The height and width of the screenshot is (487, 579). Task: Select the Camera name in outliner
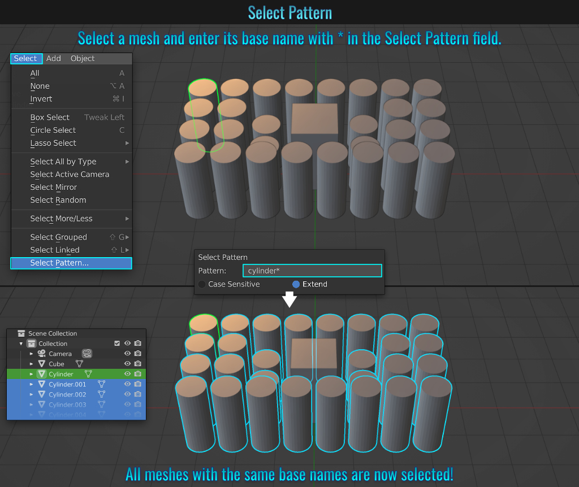point(60,354)
